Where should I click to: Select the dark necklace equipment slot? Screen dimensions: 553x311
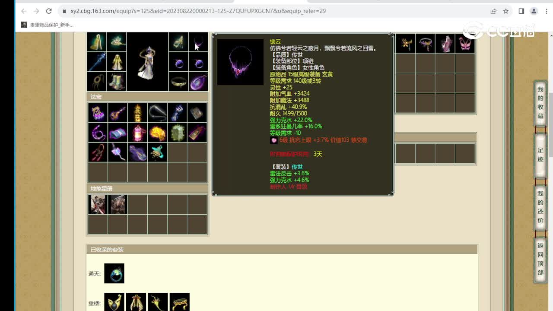pos(198,42)
